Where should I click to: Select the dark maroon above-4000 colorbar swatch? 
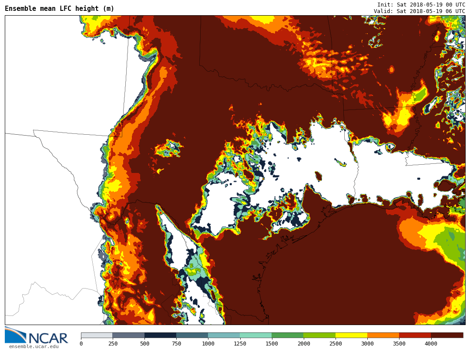click(x=447, y=335)
